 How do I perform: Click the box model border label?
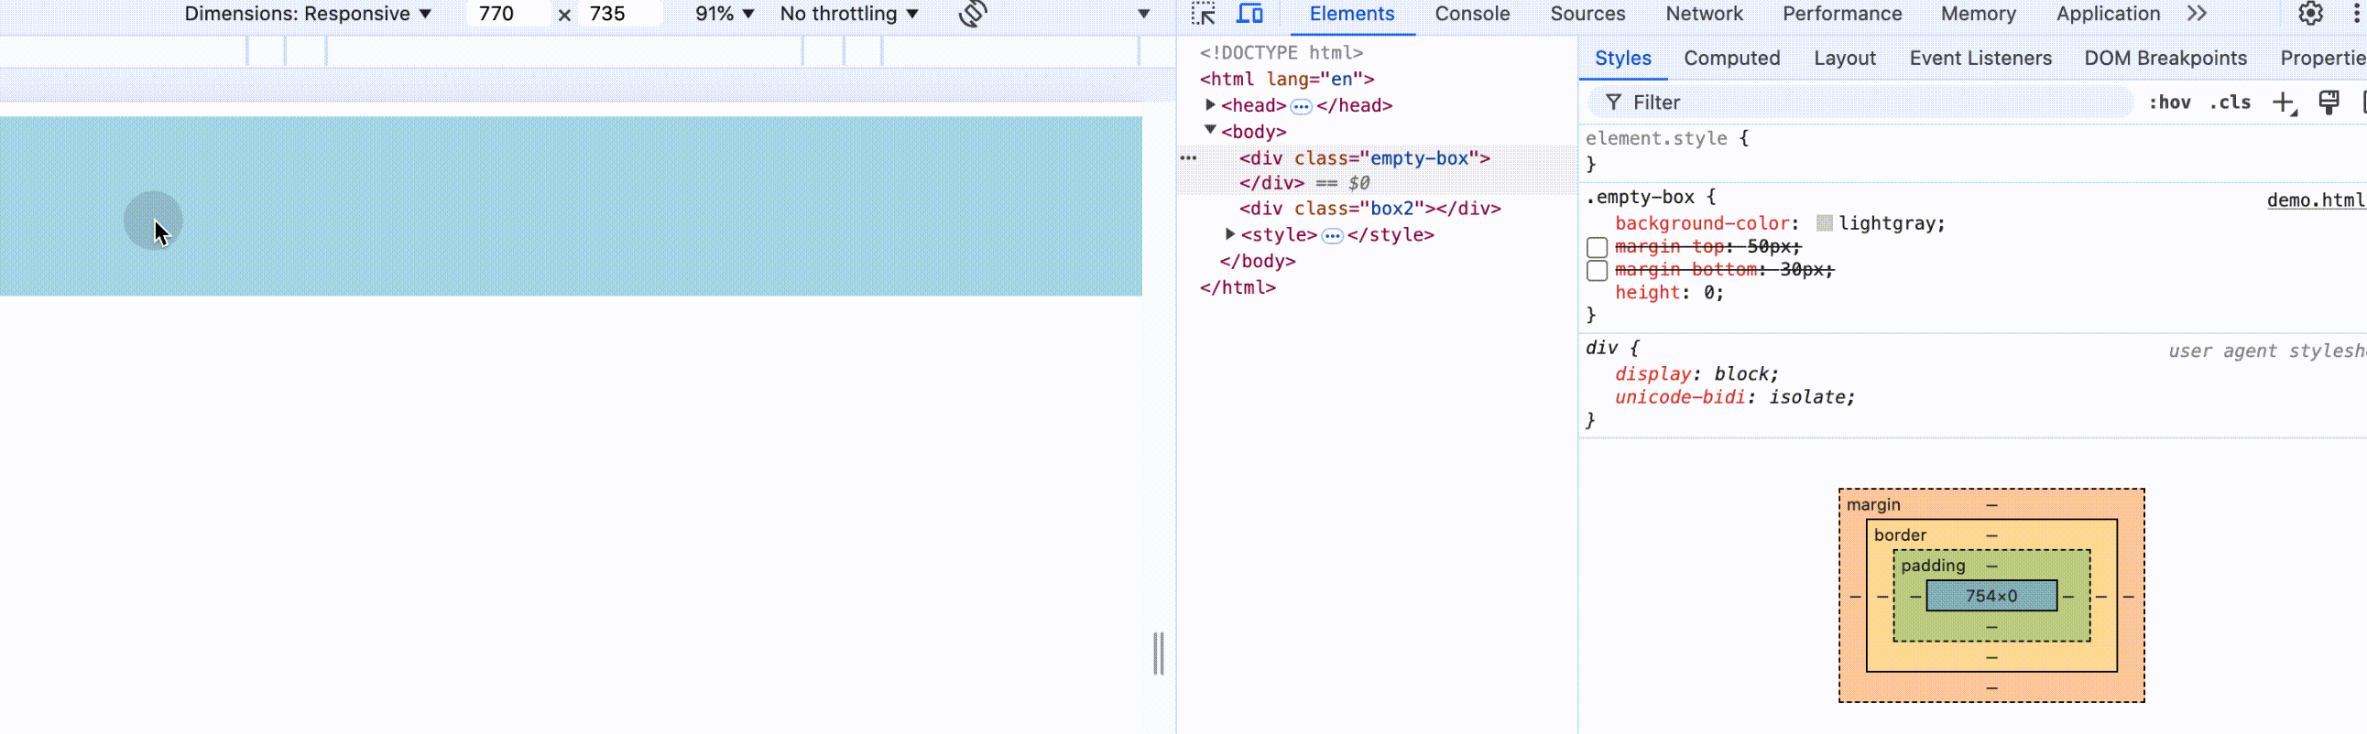[x=1899, y=535]
